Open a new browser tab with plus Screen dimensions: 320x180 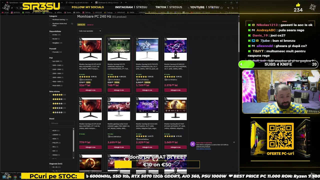[126, 2]
